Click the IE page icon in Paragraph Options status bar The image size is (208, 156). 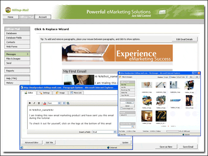pyautogui.click(x=22, y=148)
